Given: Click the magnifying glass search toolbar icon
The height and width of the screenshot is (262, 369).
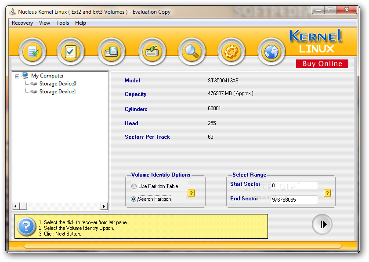Looking at the screenshot, I should tap(192, 52).
